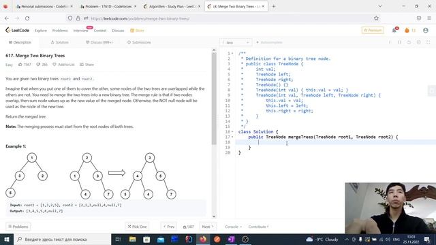Open OneNote taskbar icon
The width and height of the screenshot is (436, 245).
coord(231,239)
